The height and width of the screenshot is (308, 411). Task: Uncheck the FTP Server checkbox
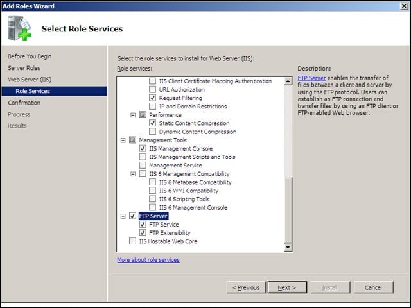click(132, 216)
